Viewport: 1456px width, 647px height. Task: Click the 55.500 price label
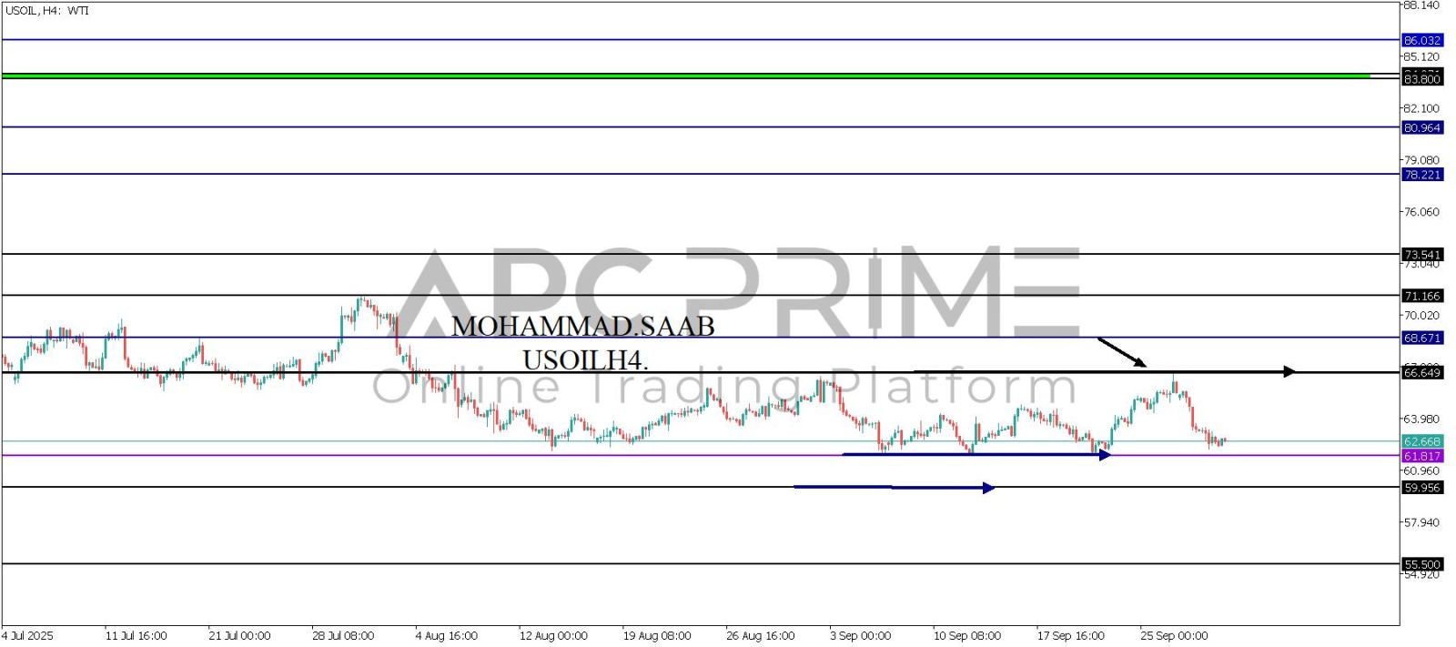point(1421,564)
